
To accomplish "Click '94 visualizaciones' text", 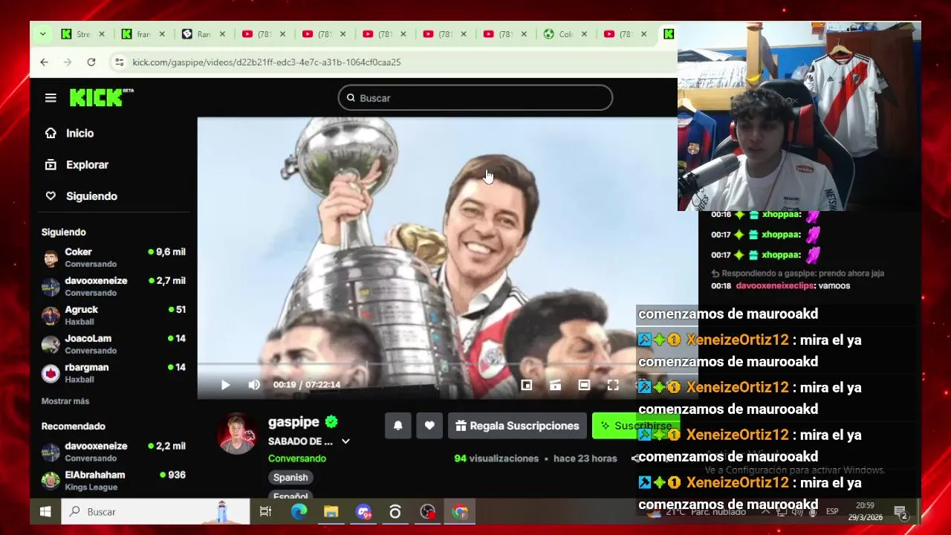I will pos(496,458).
